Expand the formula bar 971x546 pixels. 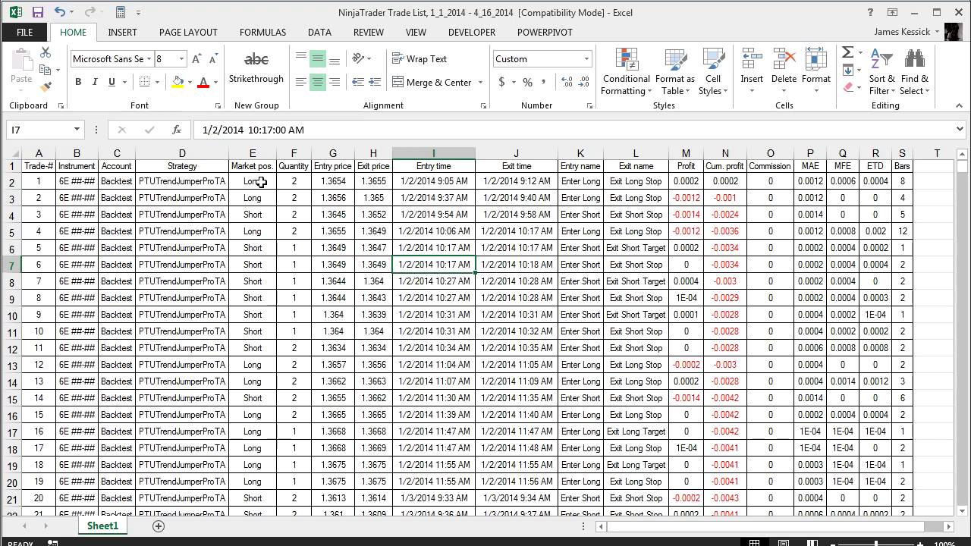click(960, 130)
